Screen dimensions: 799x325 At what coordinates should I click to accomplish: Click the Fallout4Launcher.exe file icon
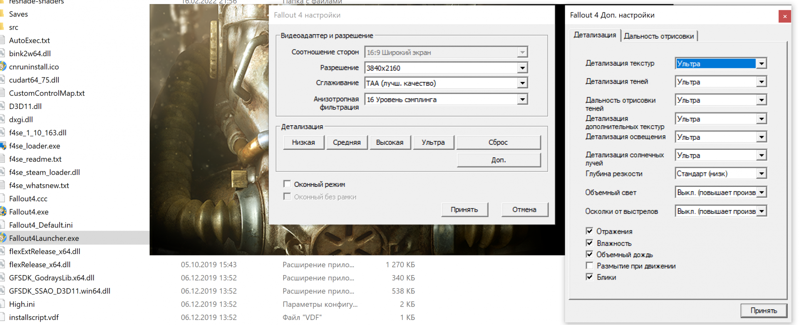[x=3, y=238]
